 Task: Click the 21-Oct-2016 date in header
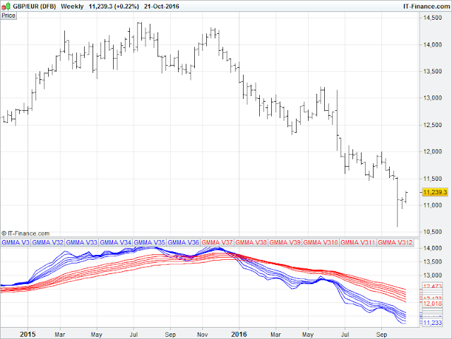tap(162, 6)
